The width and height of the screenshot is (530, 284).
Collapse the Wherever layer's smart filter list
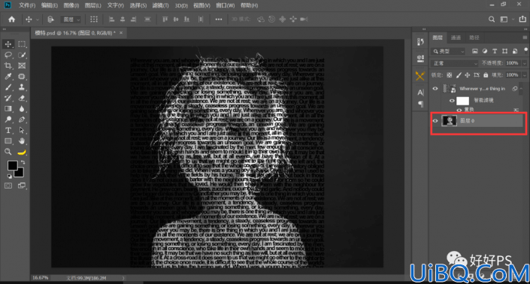pos(521,89)
